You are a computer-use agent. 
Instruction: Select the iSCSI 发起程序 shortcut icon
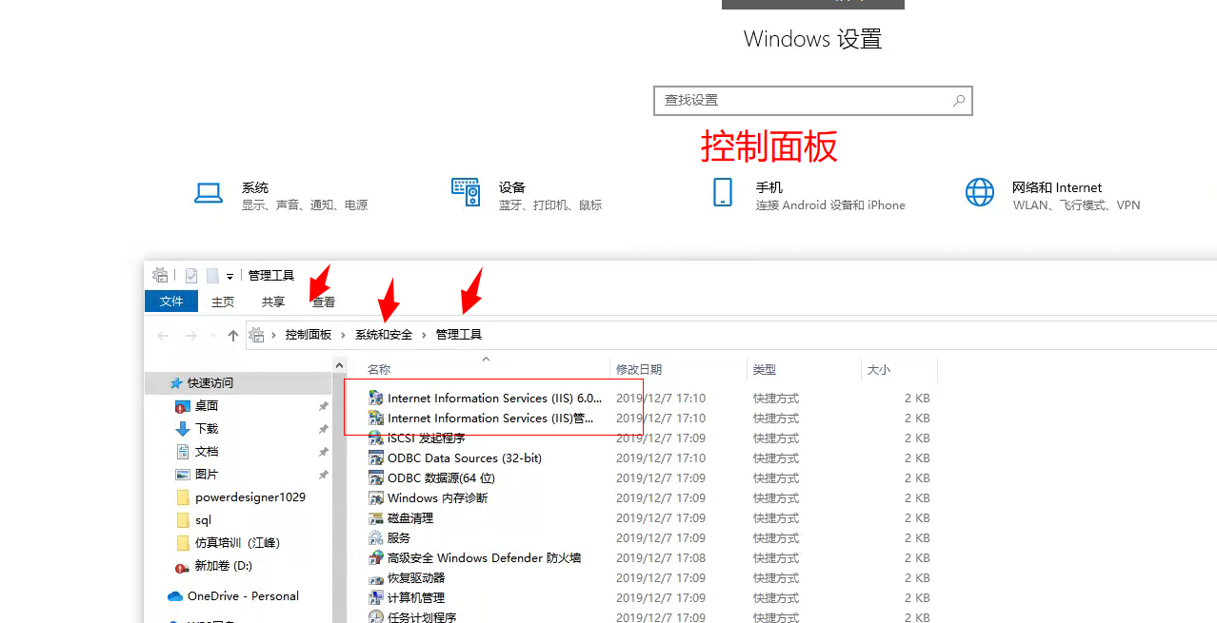(x=376, y=438)
